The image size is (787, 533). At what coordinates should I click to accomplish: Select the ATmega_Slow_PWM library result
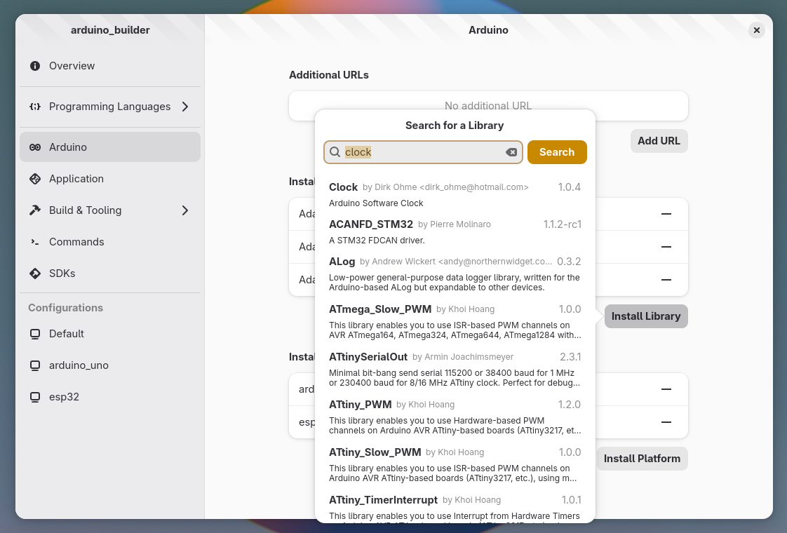(x=455, y=322)
